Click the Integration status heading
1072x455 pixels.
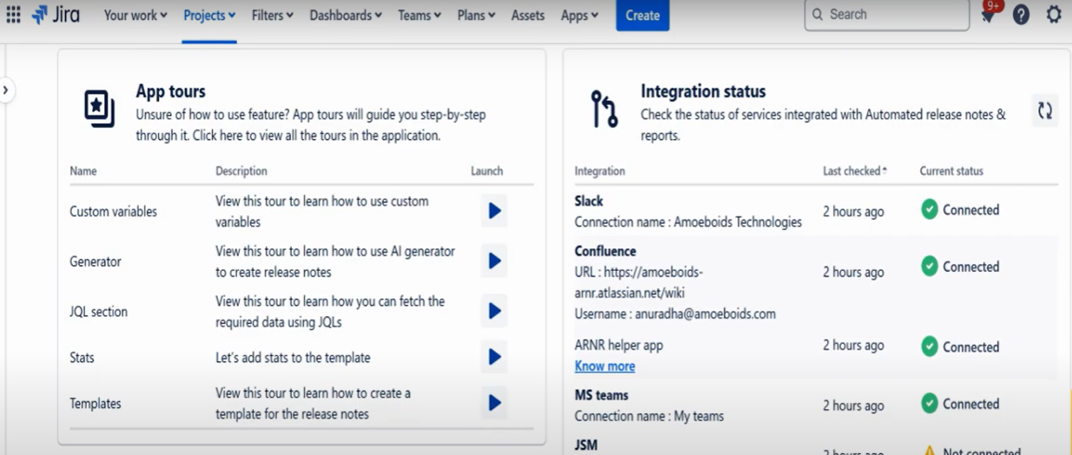[704, 91]
